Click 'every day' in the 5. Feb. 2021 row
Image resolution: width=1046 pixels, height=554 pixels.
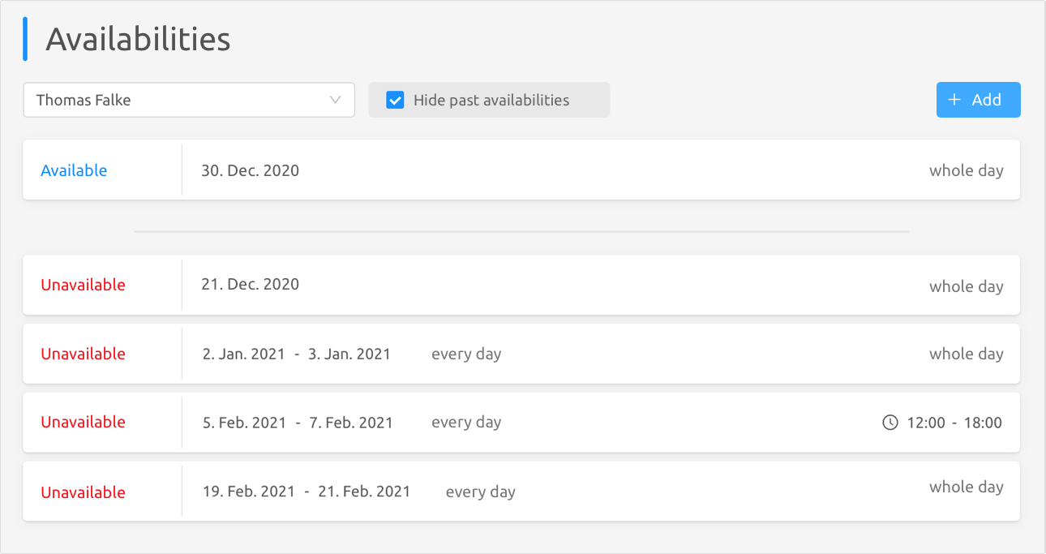[466, 423]
